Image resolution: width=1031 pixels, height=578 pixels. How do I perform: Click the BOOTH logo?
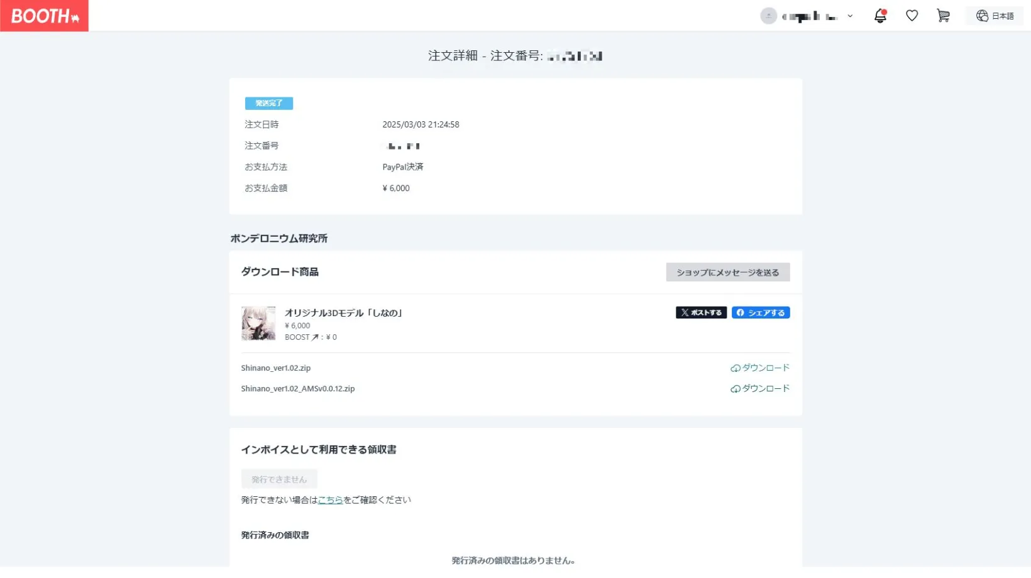[44, 16]
